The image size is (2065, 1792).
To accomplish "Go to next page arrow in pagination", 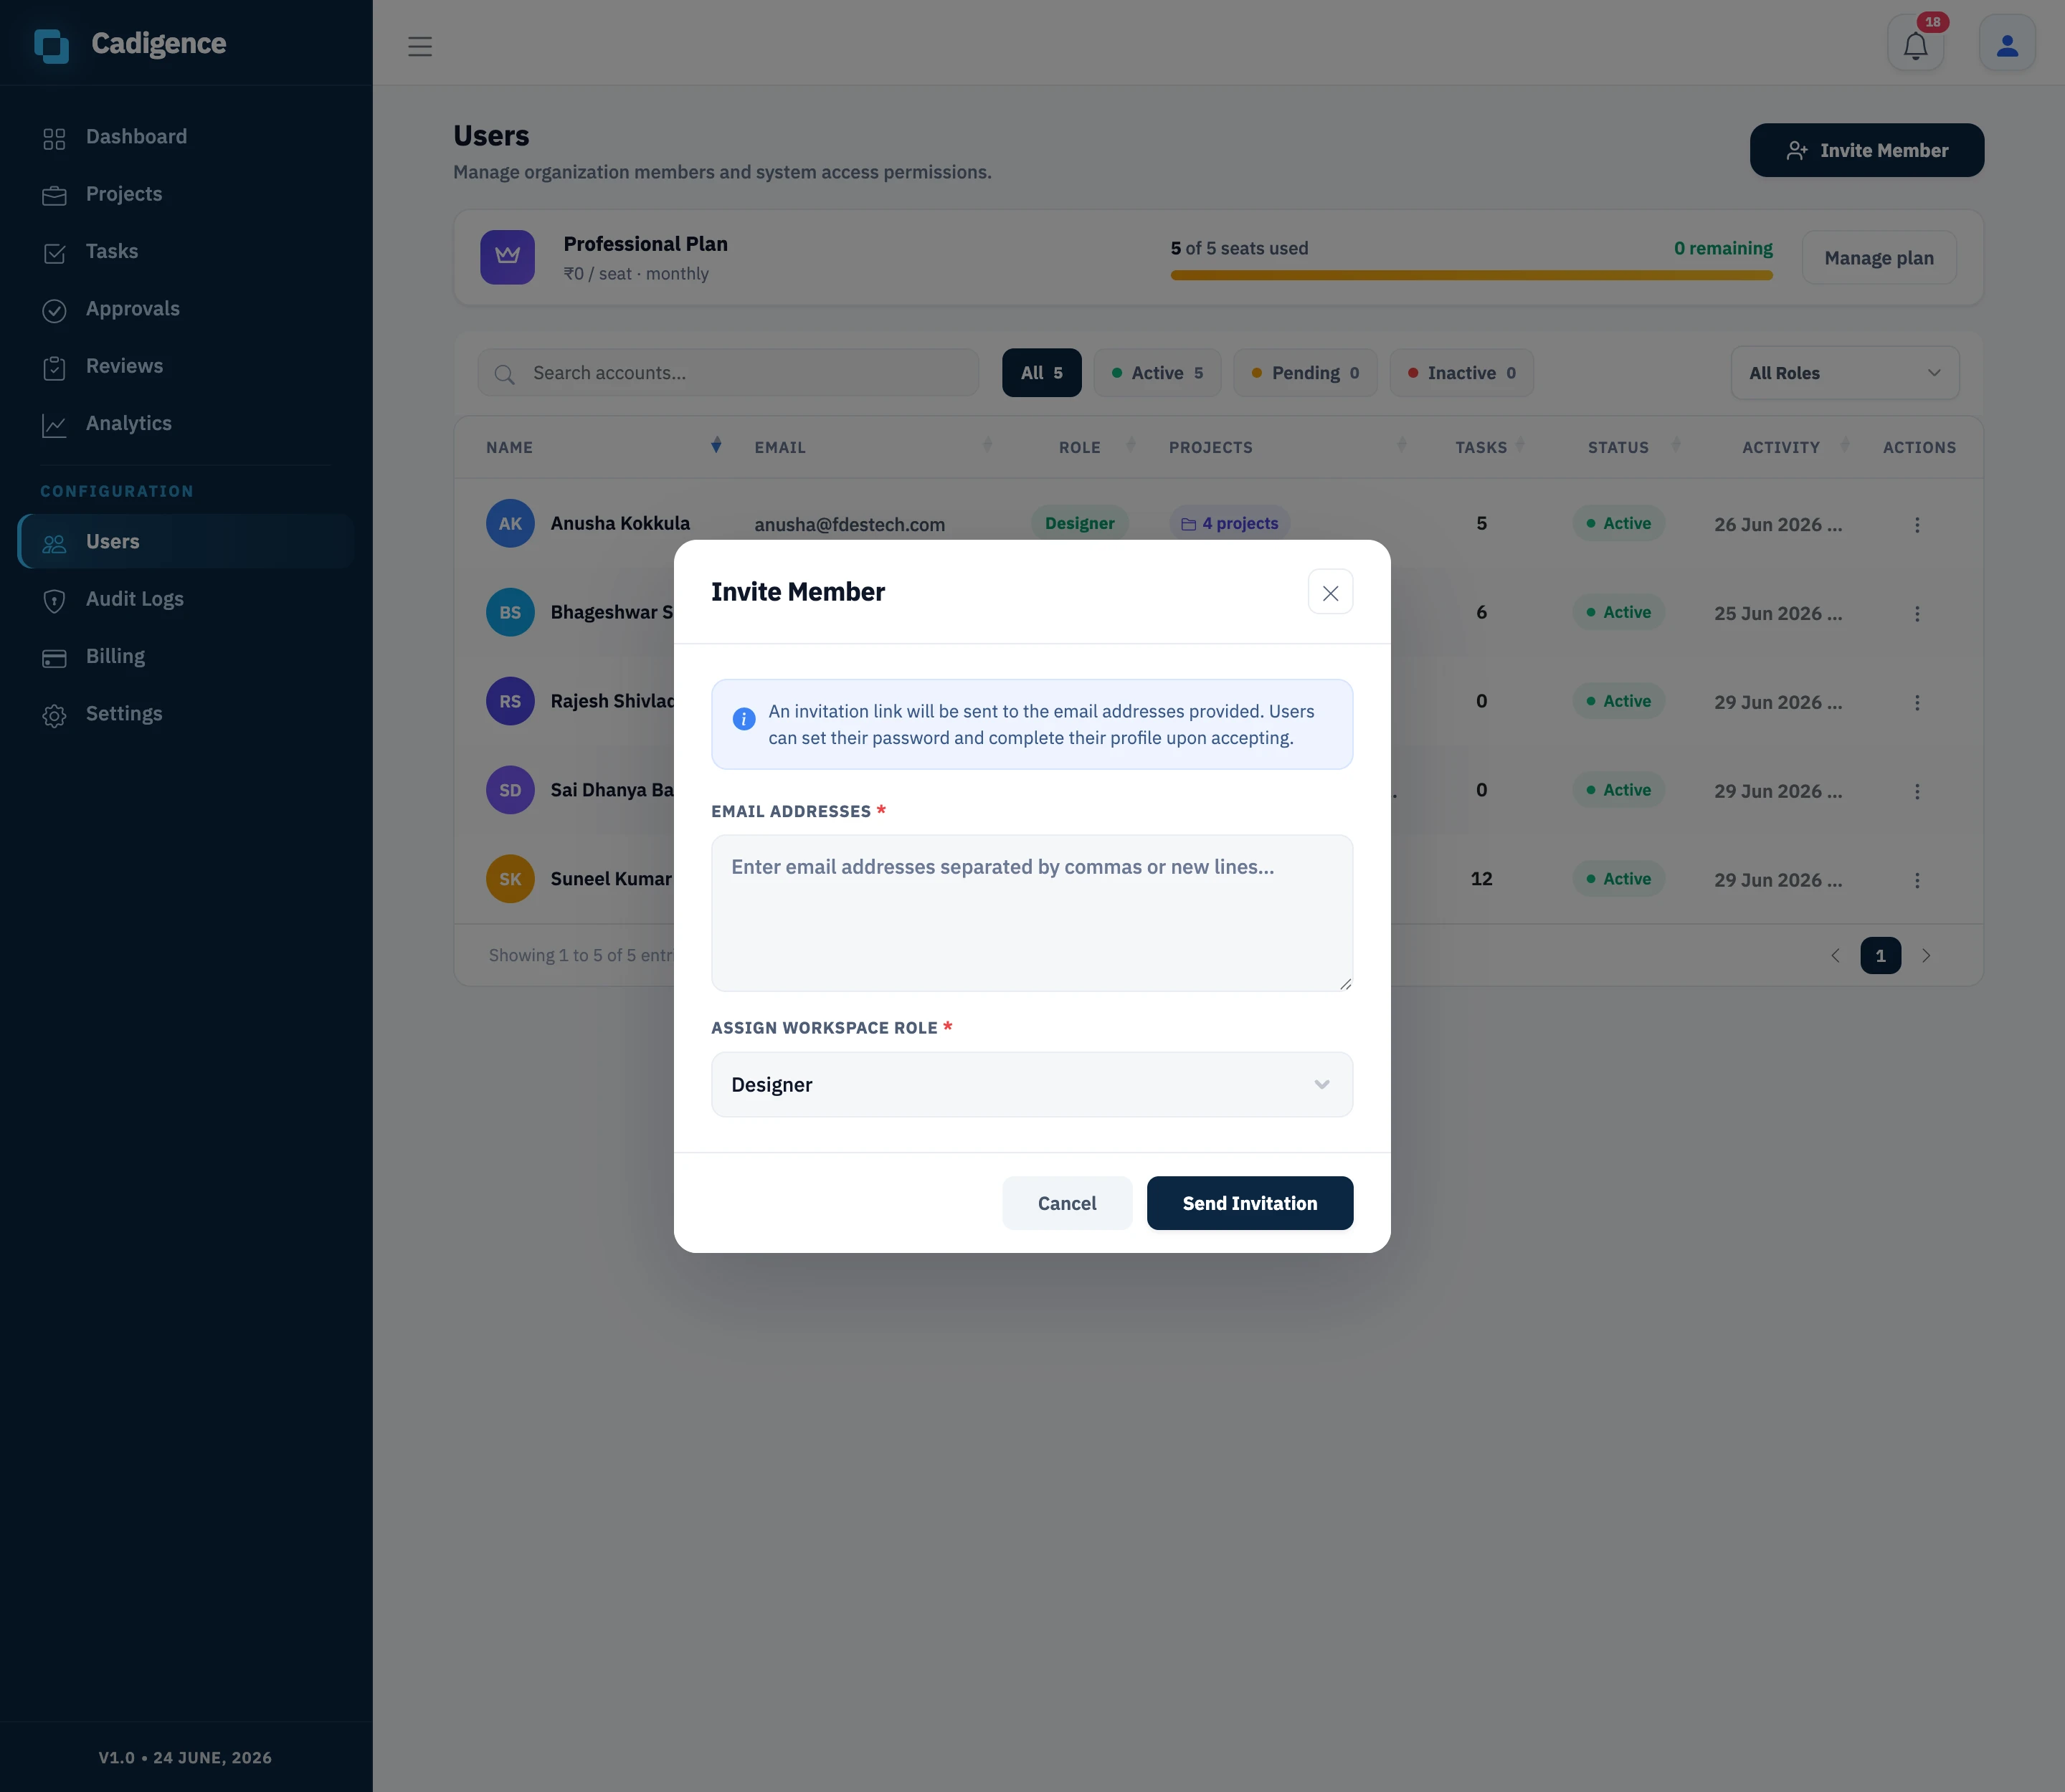I will (x=1926, y=956).
